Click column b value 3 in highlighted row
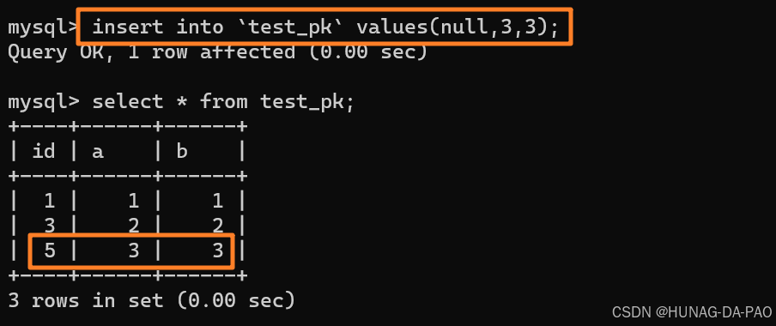 coord(218,251)
